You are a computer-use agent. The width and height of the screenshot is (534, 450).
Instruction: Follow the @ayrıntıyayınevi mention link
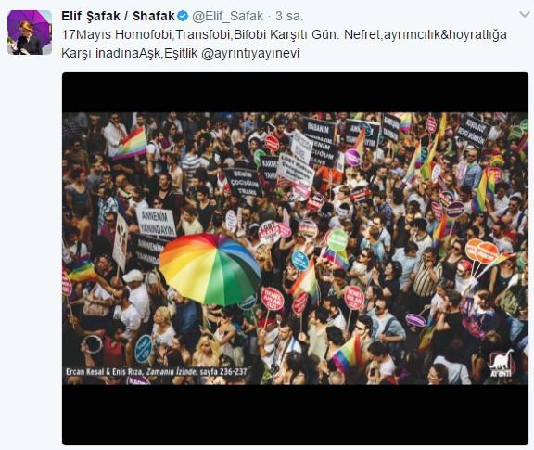click(x=250, y=54)
